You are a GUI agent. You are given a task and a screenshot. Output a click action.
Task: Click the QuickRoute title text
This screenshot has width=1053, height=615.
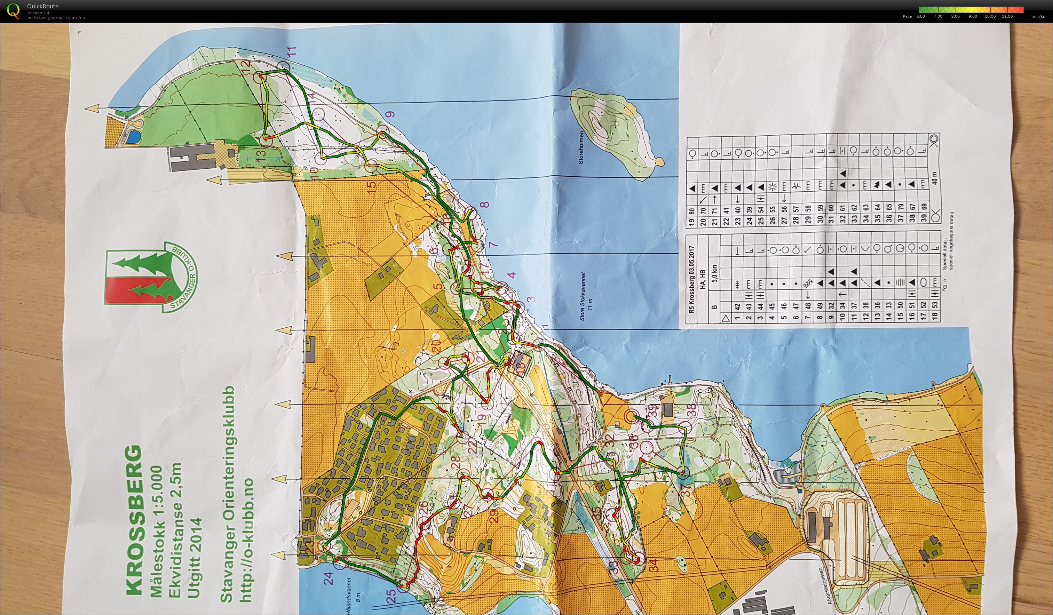42,6
